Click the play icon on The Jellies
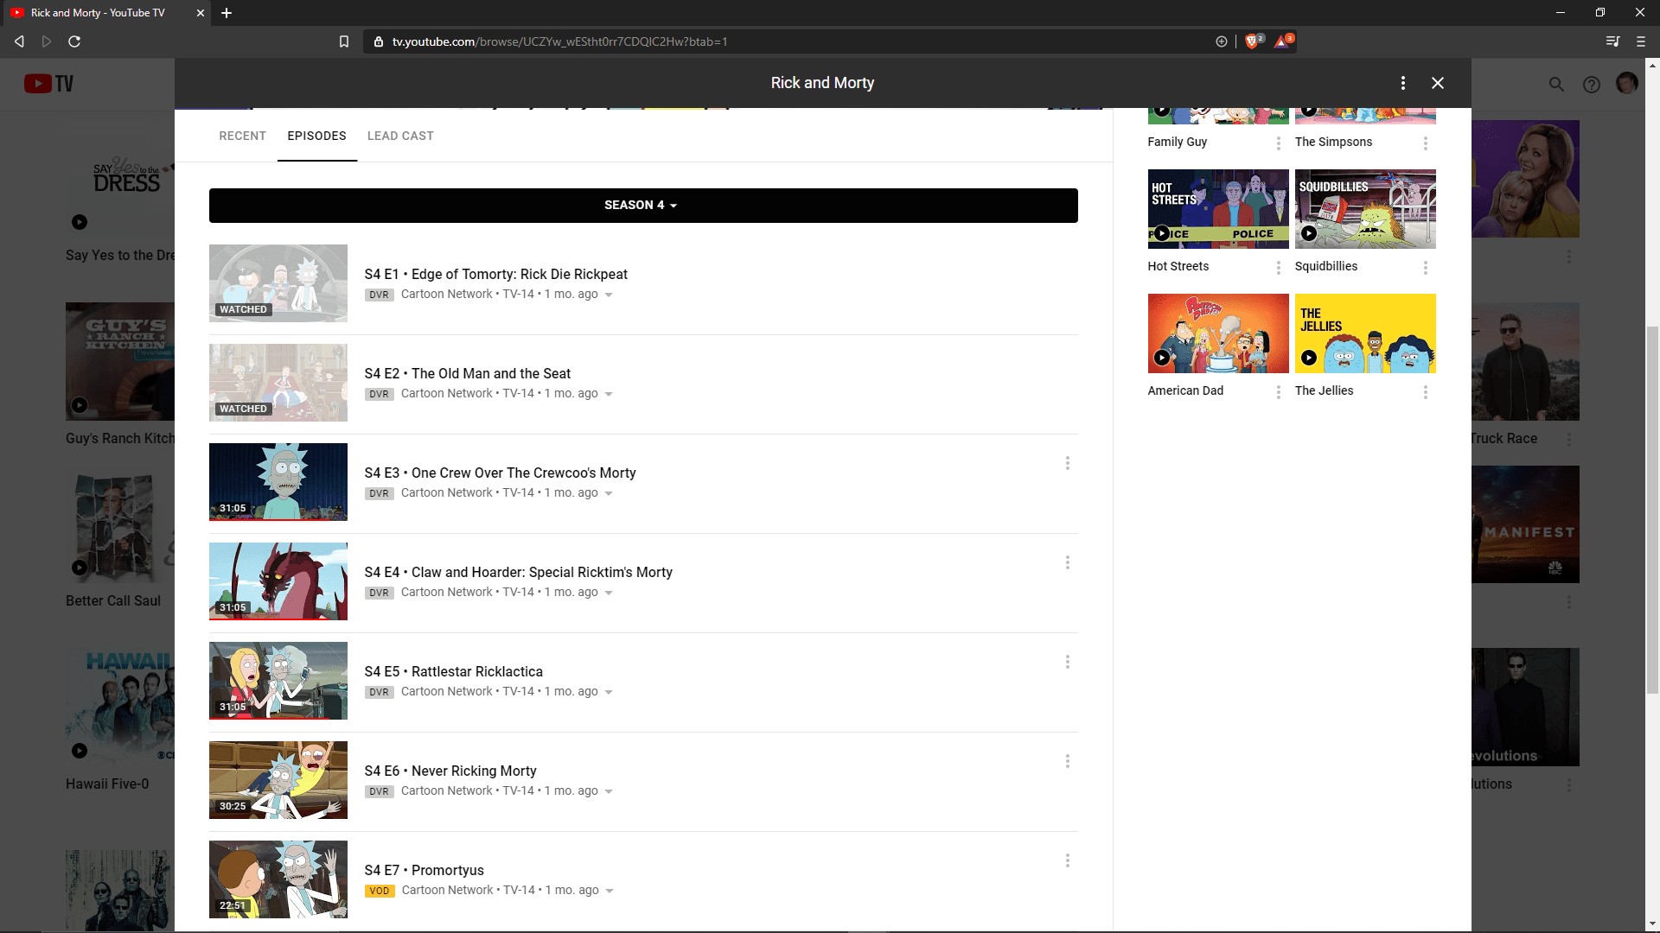 coord(1309,358)
